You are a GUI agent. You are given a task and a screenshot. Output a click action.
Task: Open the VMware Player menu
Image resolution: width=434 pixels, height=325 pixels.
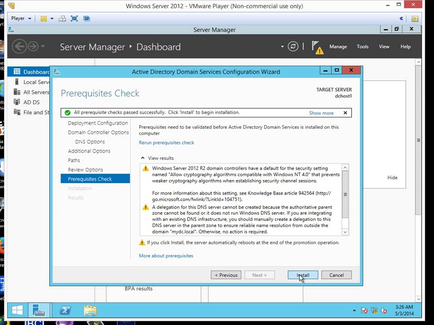click(x=21, y=19)
